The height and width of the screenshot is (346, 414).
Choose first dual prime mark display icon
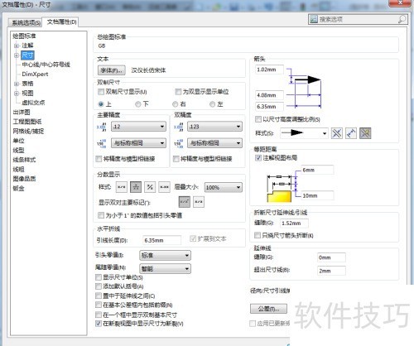pyautogui.click(x=185, y=202)
